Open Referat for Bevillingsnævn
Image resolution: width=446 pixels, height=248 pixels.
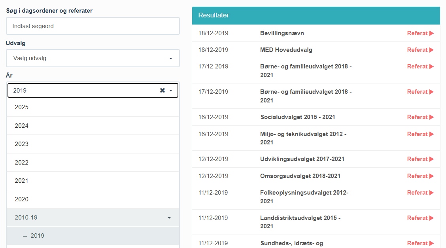420,33
